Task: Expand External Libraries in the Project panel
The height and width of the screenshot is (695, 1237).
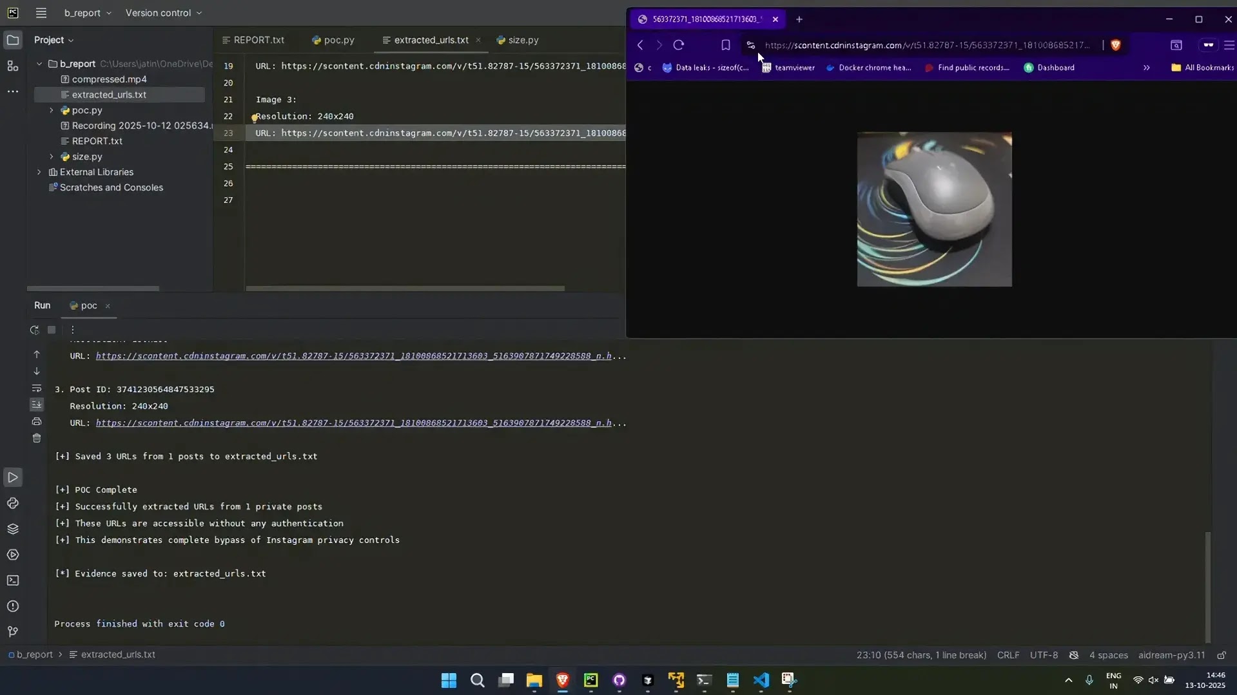Action: pyautogui.click(x=39, y=172)
